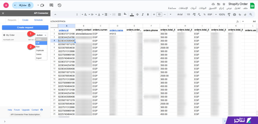The height and width of the screenshot is (124, 258).
Task: Click the orders.name header cell
Action: click(117, 30)
